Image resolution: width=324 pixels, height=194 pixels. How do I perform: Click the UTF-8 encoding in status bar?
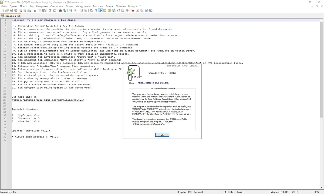tap(295, 192)
